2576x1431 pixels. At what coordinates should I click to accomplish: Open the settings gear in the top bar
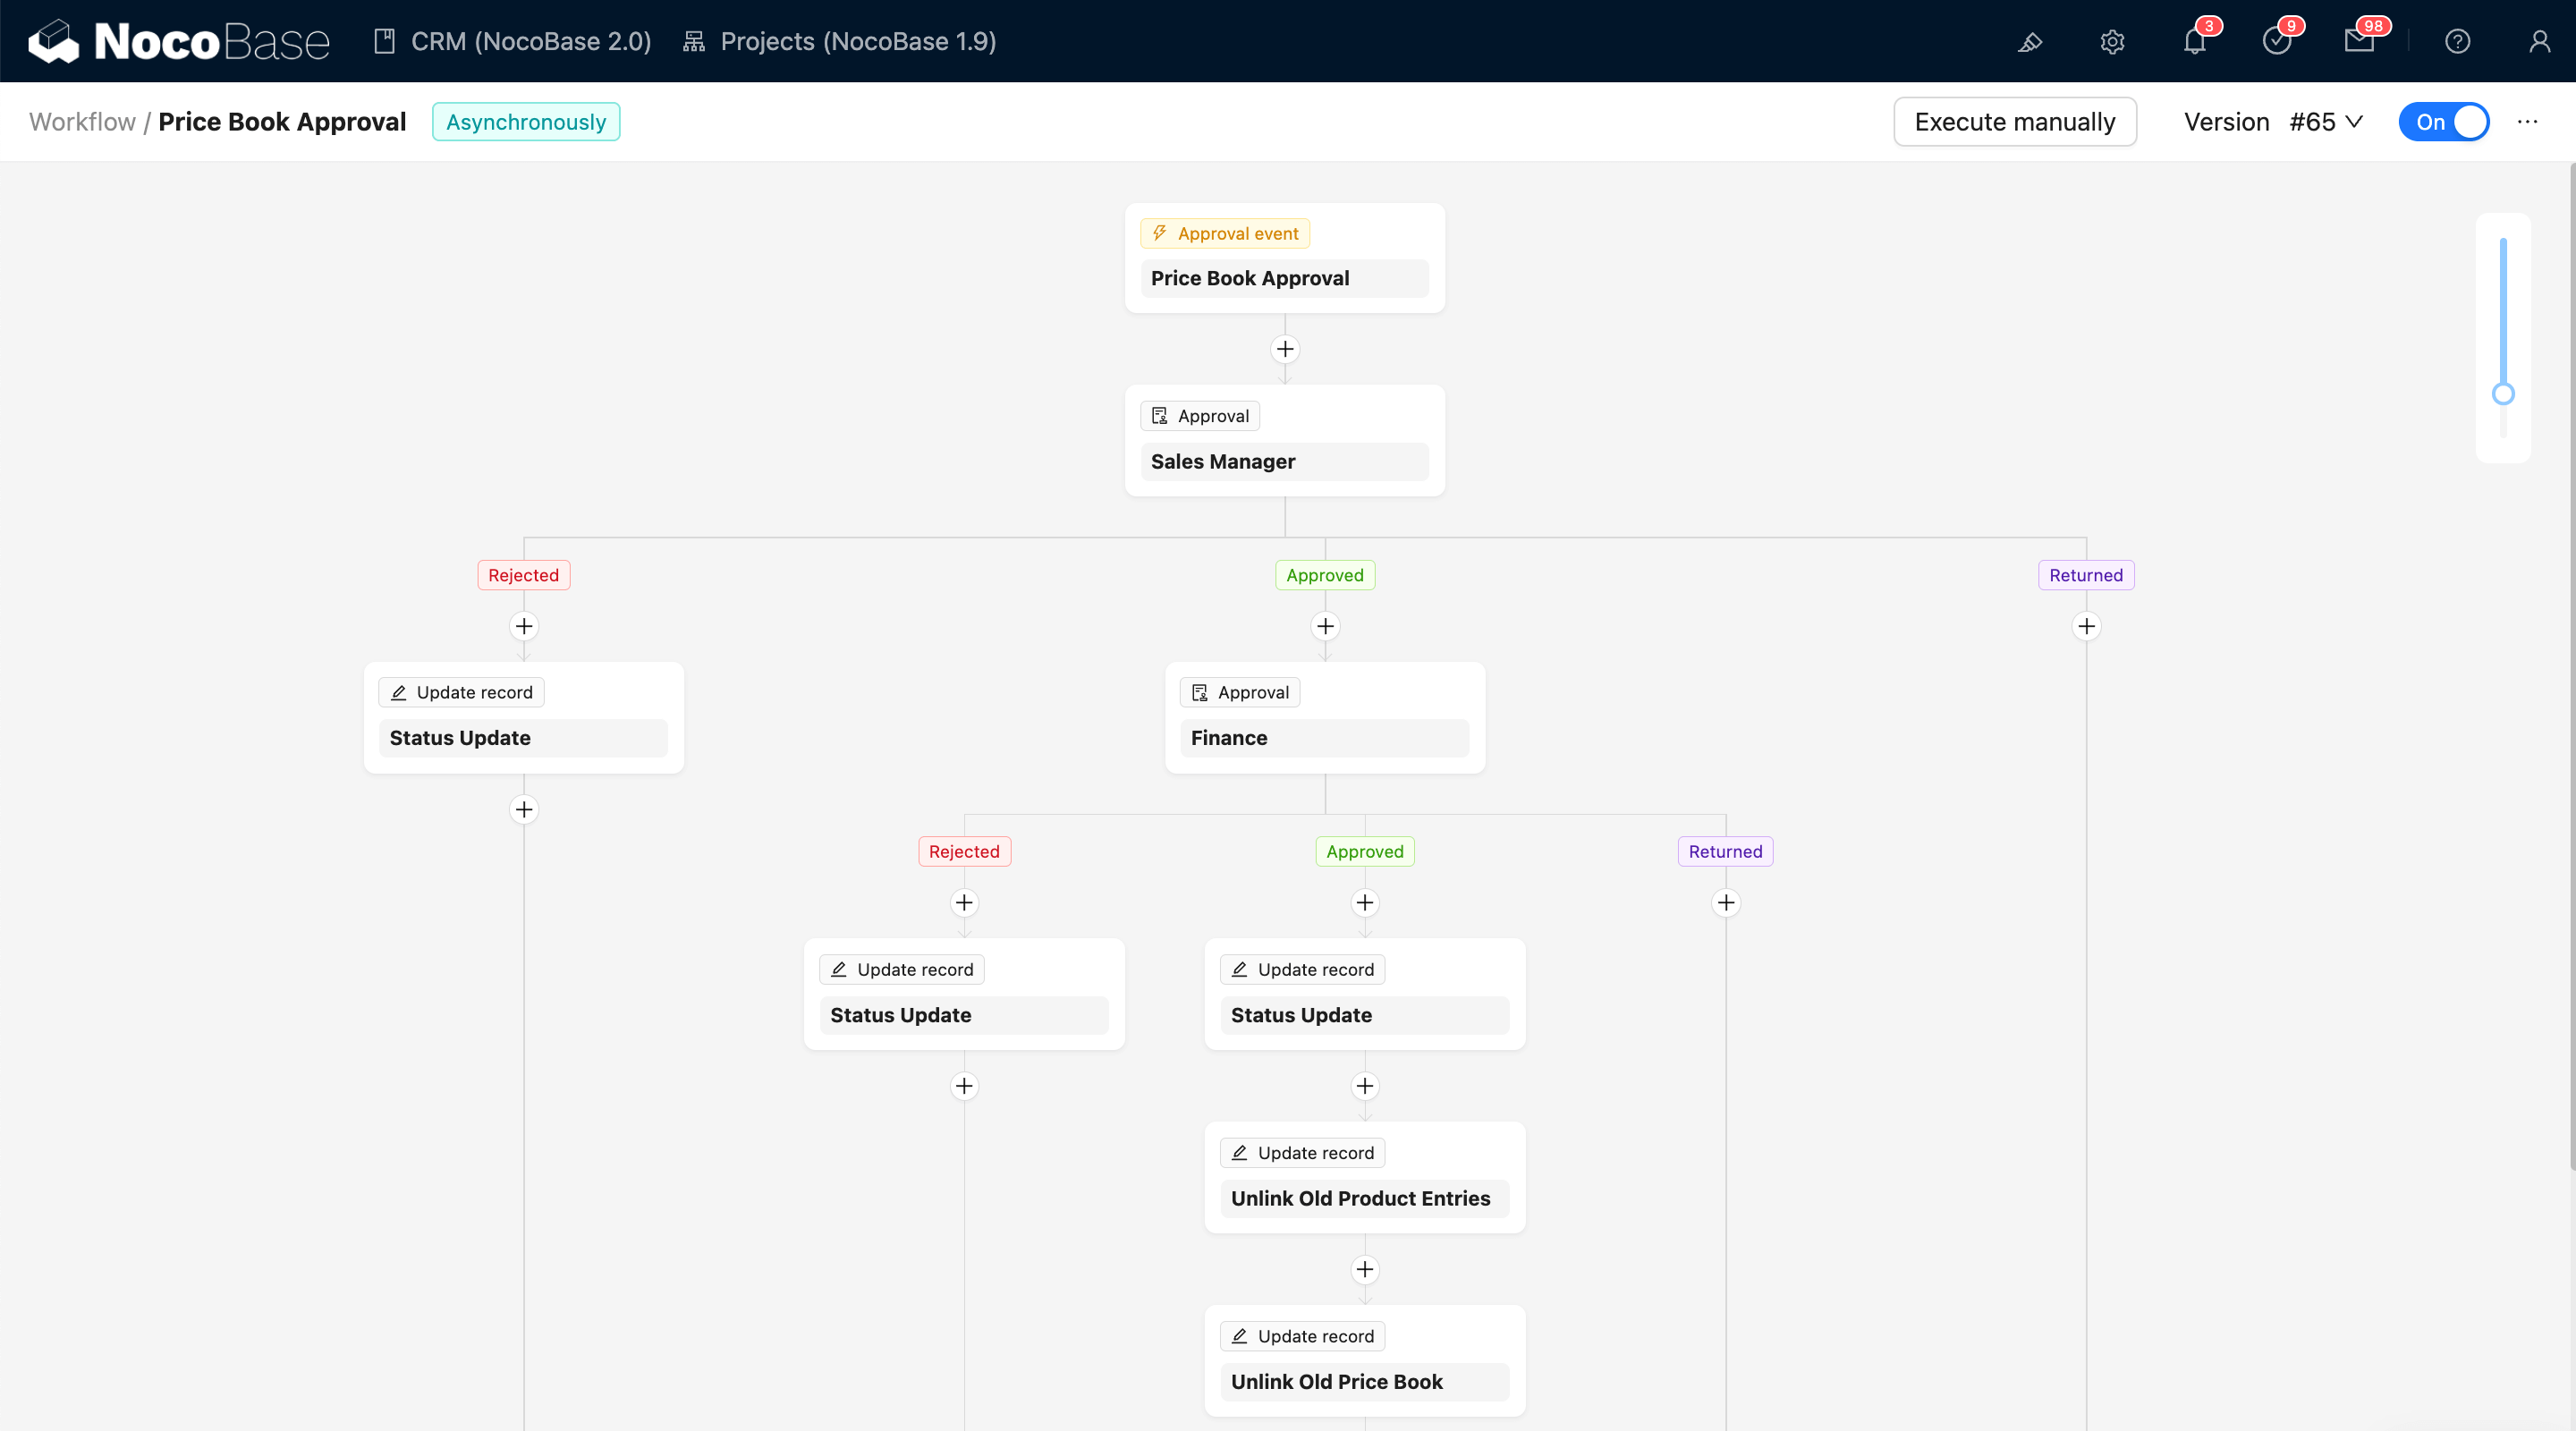point(2112,42)
